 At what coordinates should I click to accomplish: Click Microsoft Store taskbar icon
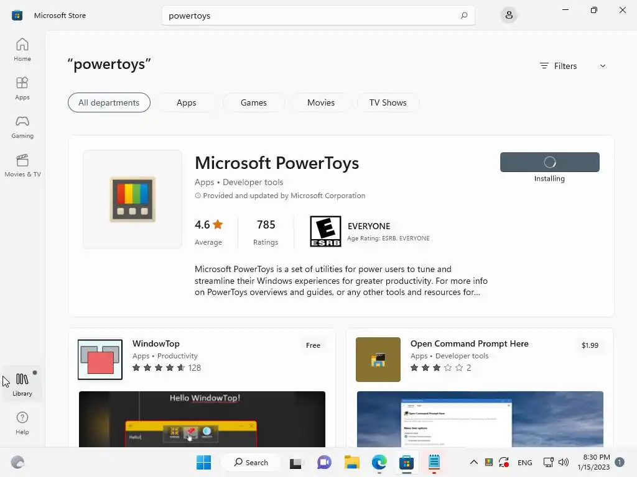tap(406, 462)
